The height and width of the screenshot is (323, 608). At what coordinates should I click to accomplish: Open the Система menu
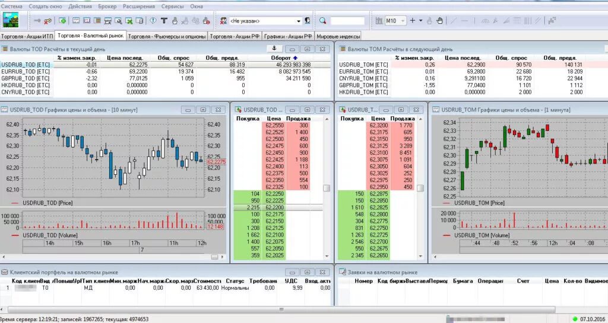pyautogui.click(x=12, y=6)
